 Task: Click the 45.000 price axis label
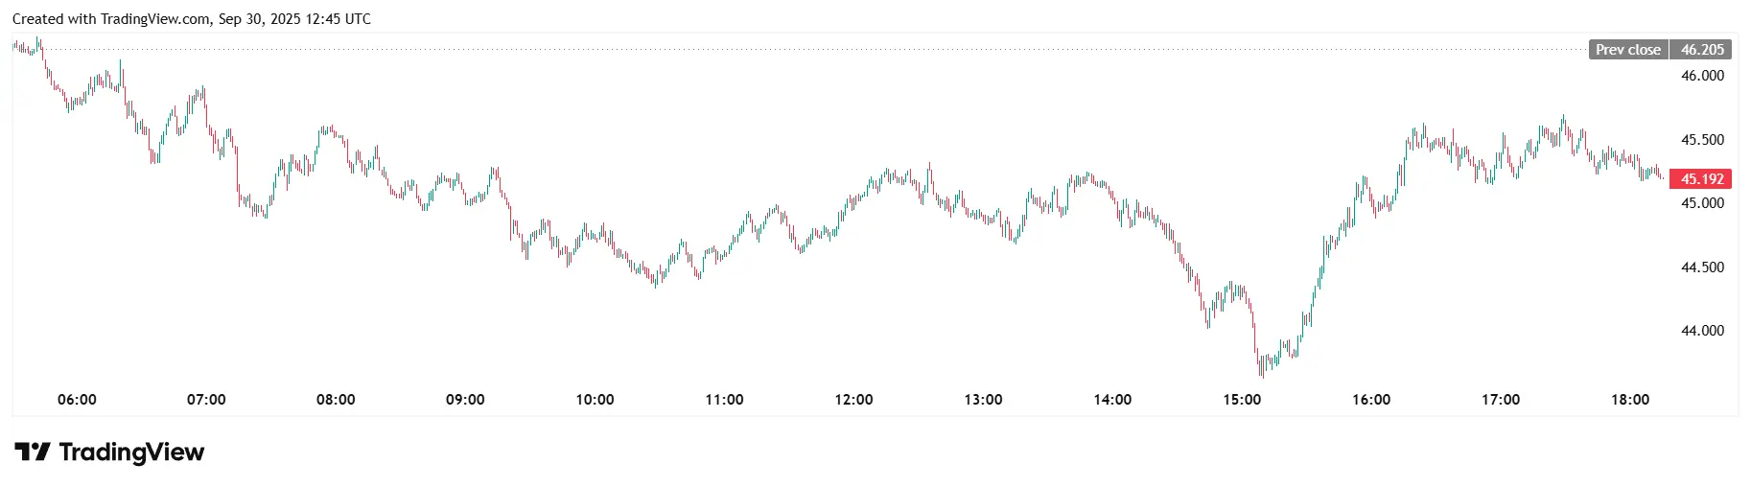1702,203
